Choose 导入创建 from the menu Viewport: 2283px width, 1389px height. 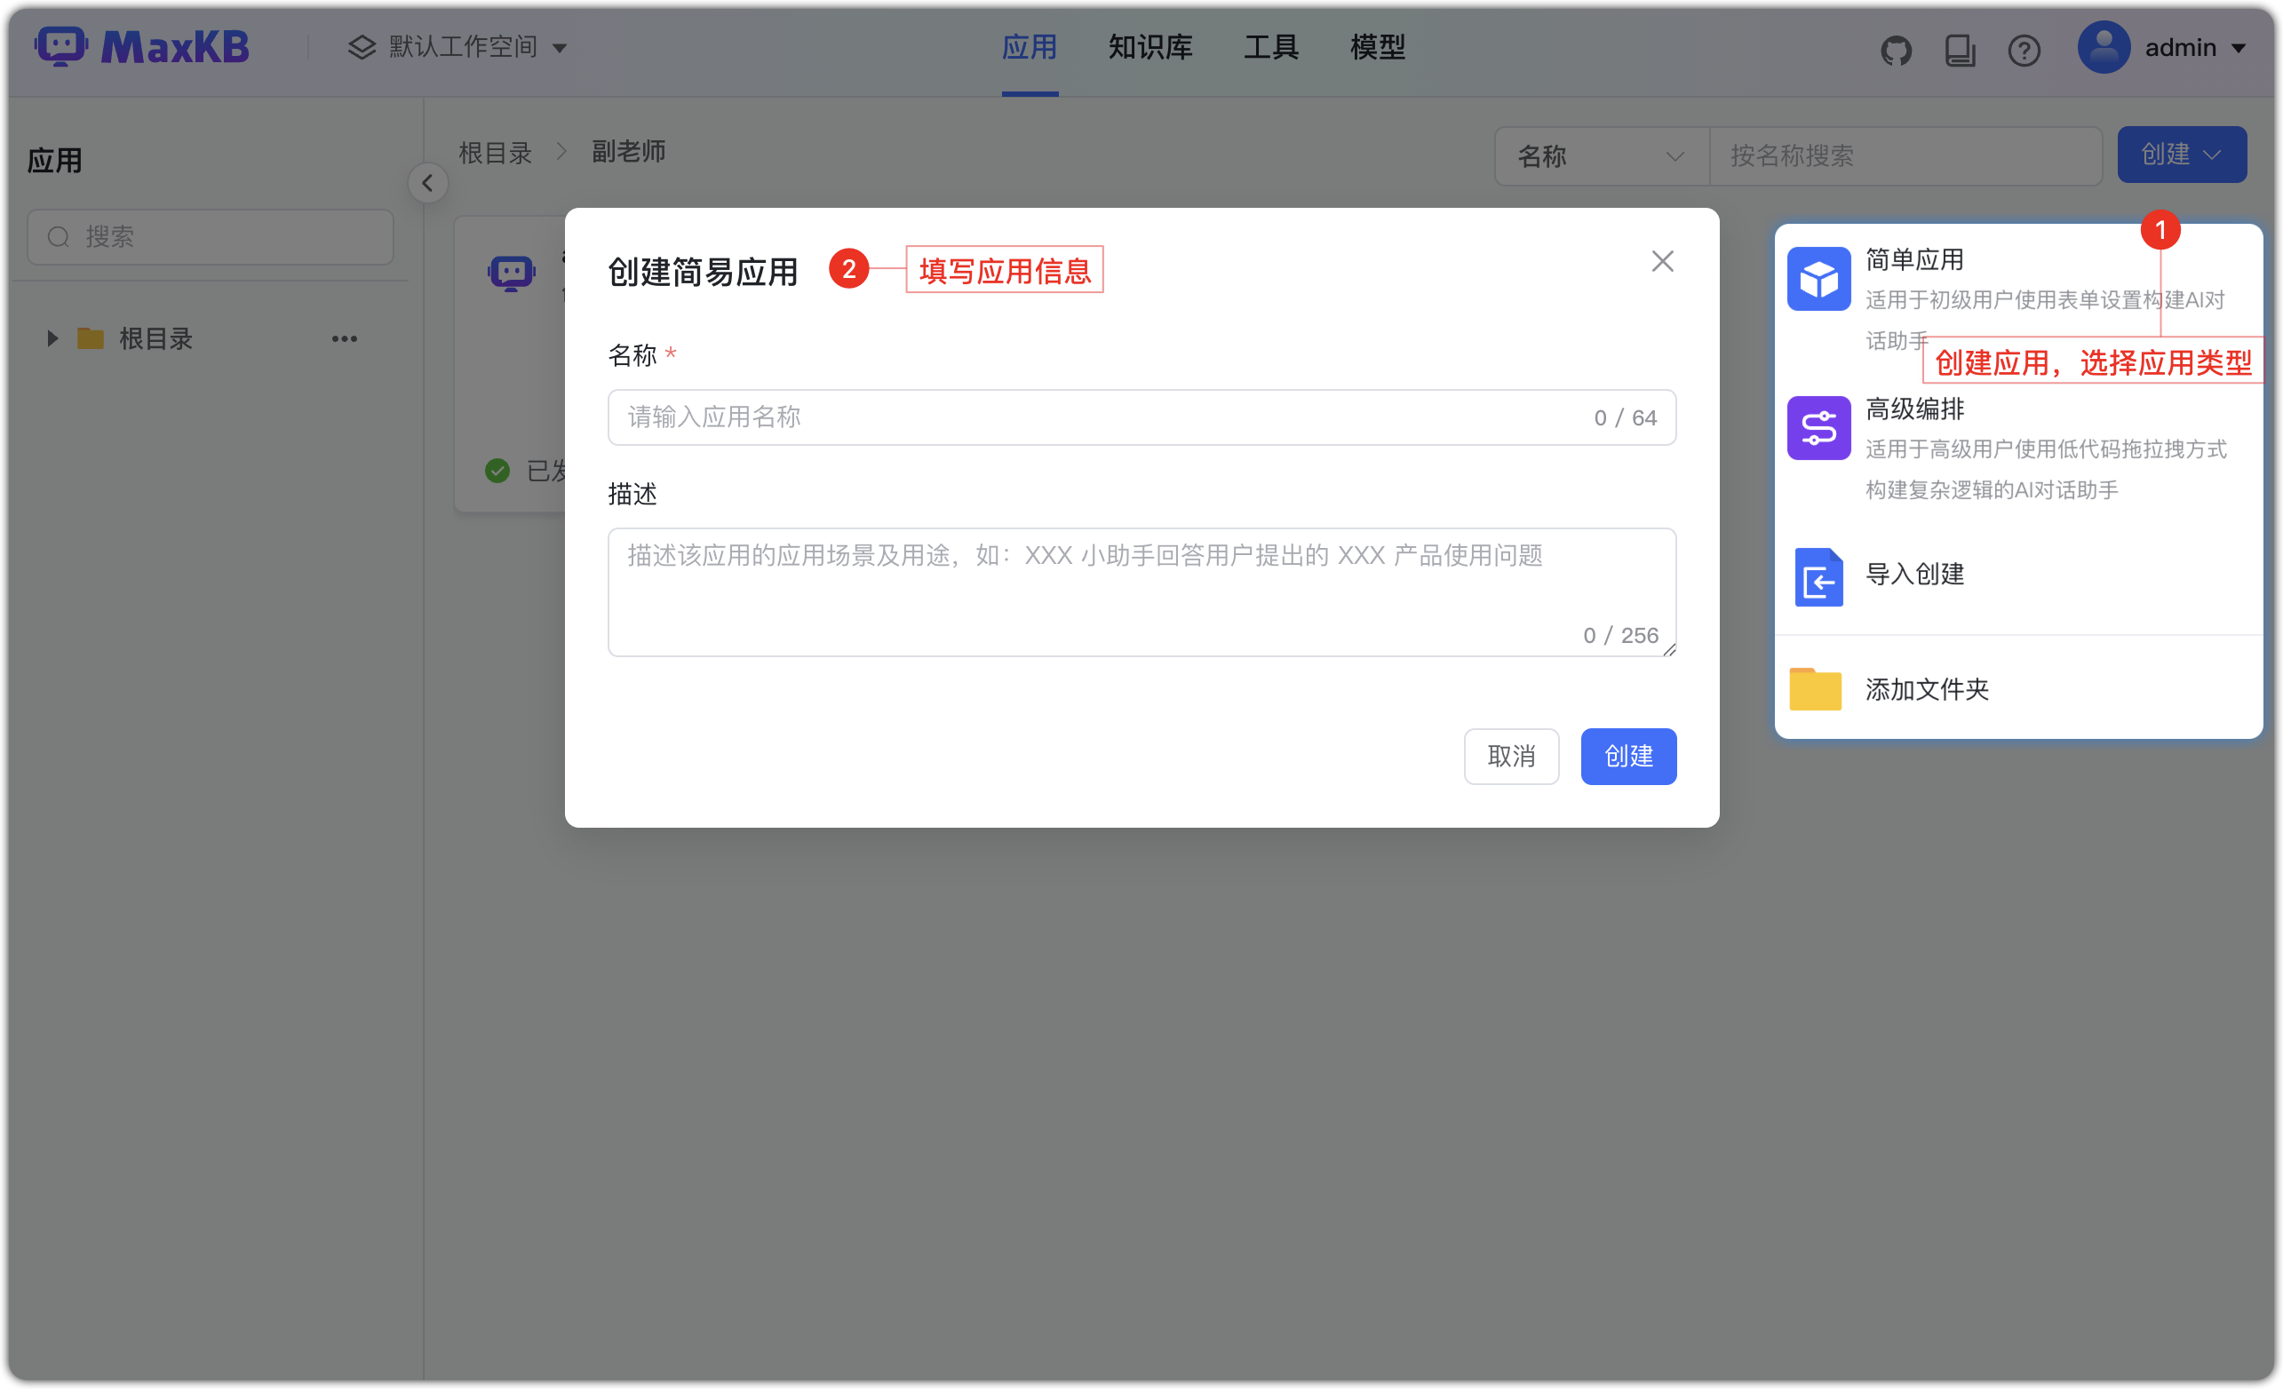(x=2017, y=575)
